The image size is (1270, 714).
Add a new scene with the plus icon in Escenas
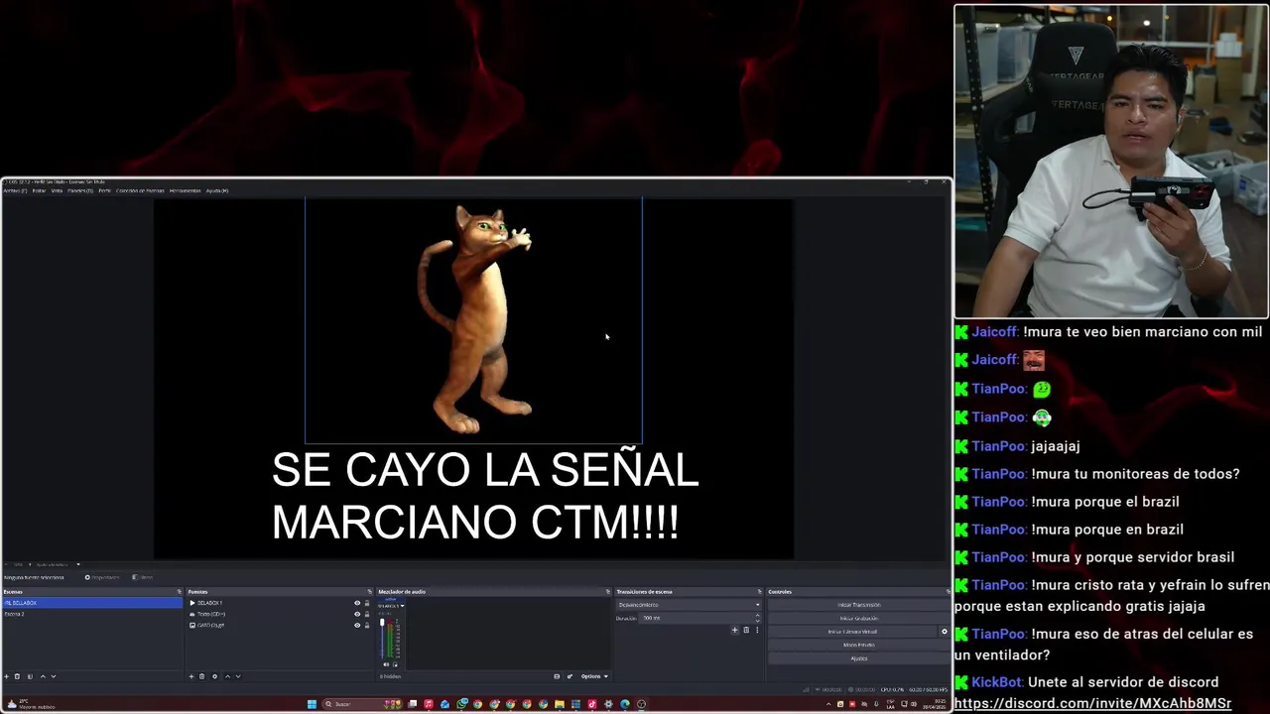point(6,676)
